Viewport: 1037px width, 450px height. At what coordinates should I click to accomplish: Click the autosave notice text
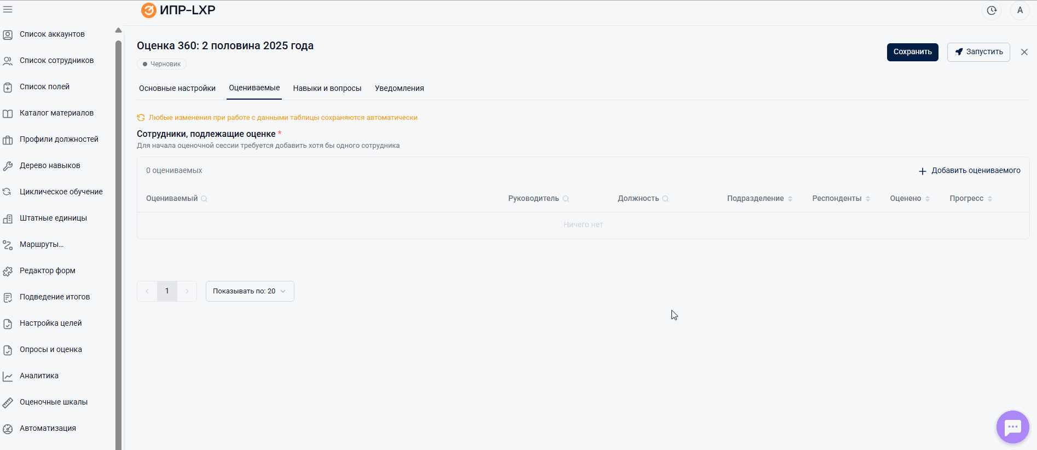pyautogui.click(x=283, y=118)
